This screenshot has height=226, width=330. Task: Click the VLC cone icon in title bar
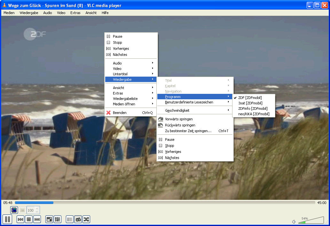(4, 5)
